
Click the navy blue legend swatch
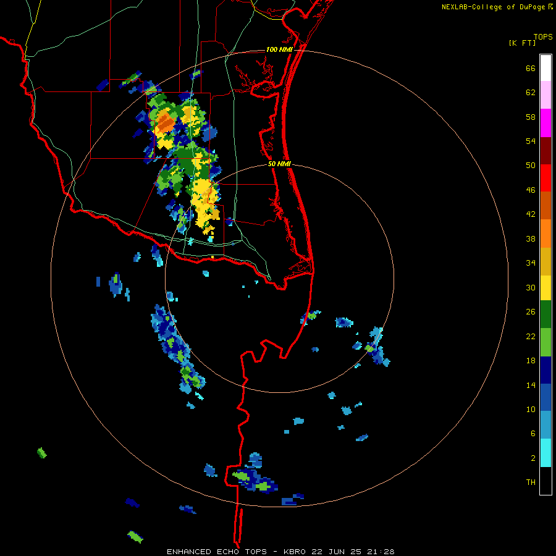coord(545,370)
